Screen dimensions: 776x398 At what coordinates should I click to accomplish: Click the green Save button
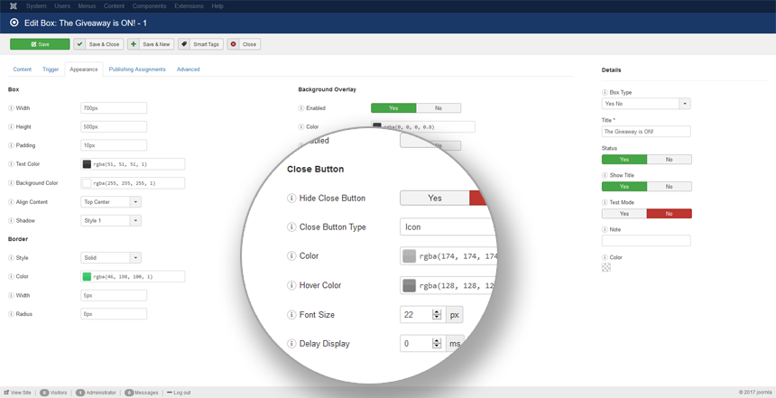(x=40, y=44)
